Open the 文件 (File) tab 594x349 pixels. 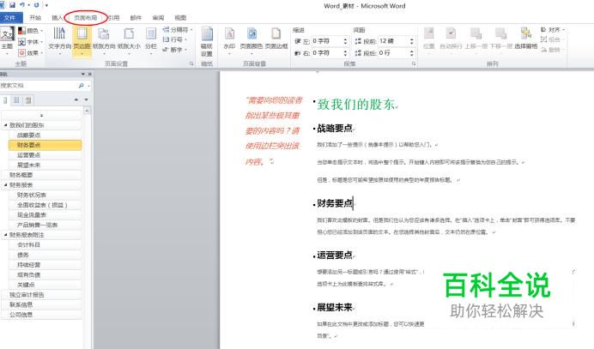[10, 18]
